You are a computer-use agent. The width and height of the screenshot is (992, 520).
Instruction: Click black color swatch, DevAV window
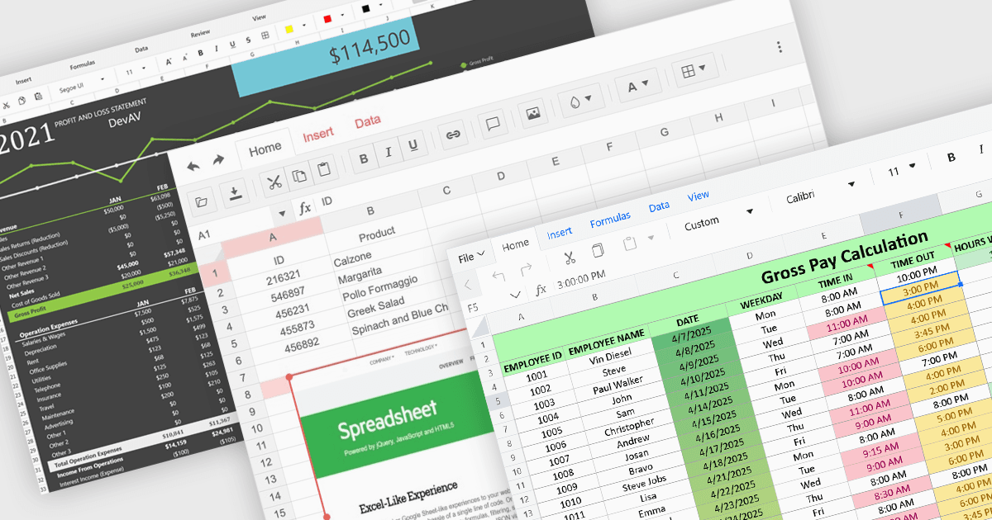[x=365, y=9]
